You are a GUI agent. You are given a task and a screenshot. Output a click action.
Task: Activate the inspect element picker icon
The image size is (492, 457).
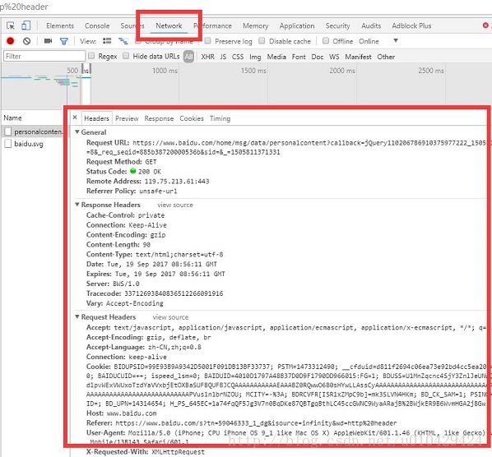11,25
